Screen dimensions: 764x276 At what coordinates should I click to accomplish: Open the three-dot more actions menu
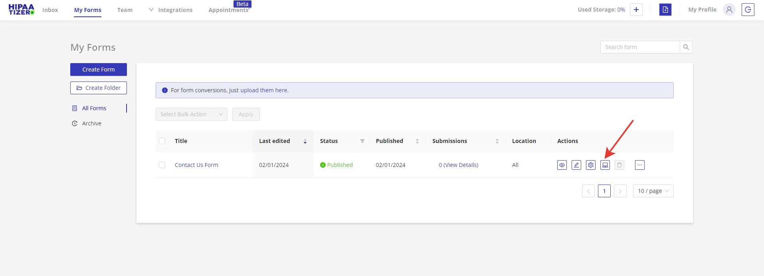(x=639, y=165)
